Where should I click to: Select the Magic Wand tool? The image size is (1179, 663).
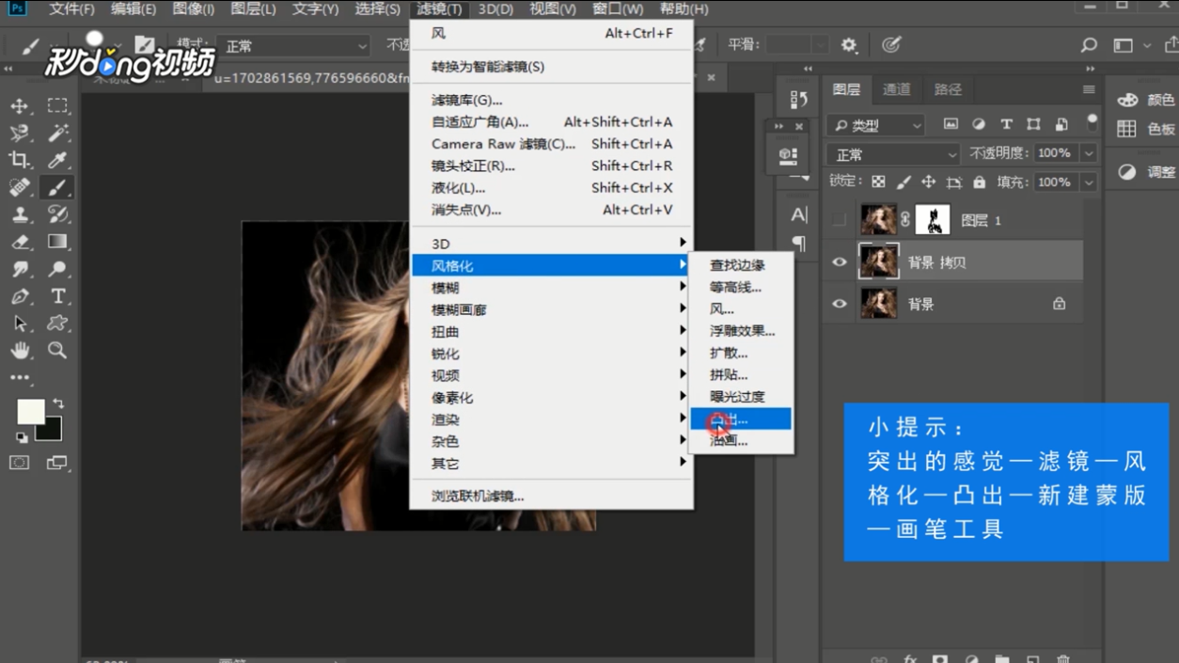coord(58,134)
